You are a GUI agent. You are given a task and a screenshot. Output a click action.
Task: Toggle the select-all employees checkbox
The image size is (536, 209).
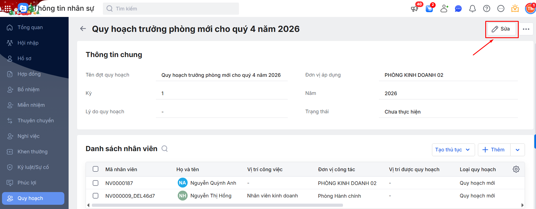[96, 169]
